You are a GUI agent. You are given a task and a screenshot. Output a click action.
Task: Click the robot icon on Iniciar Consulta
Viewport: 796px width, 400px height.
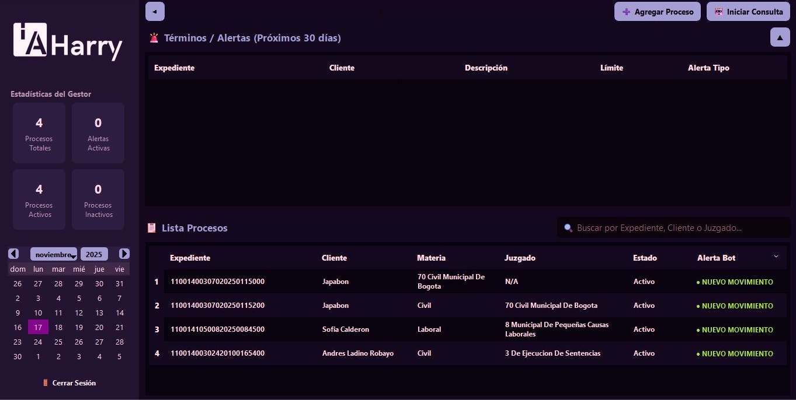[718, 12]
